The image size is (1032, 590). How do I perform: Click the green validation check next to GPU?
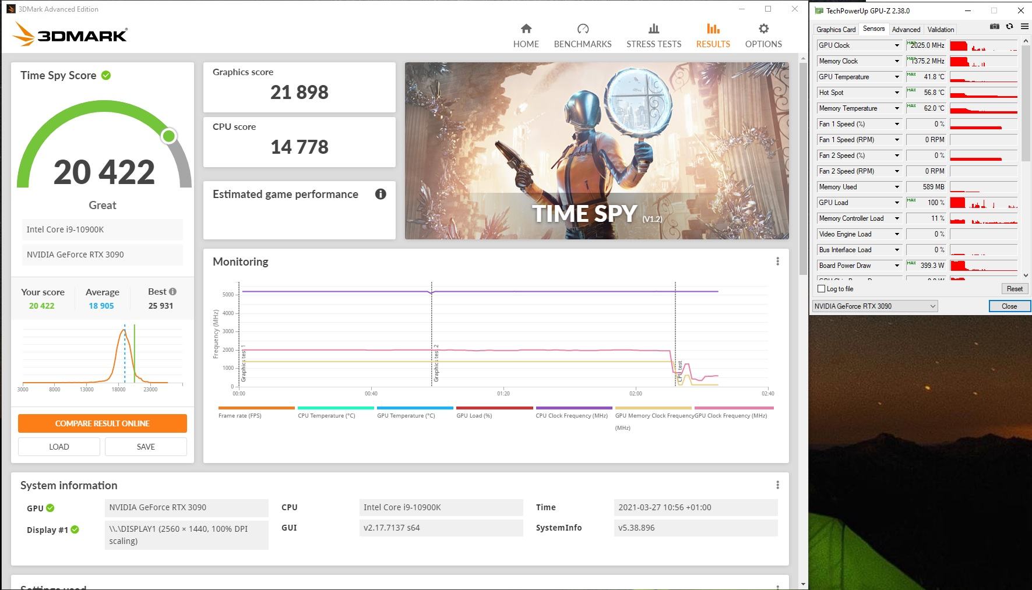[50, 508]
